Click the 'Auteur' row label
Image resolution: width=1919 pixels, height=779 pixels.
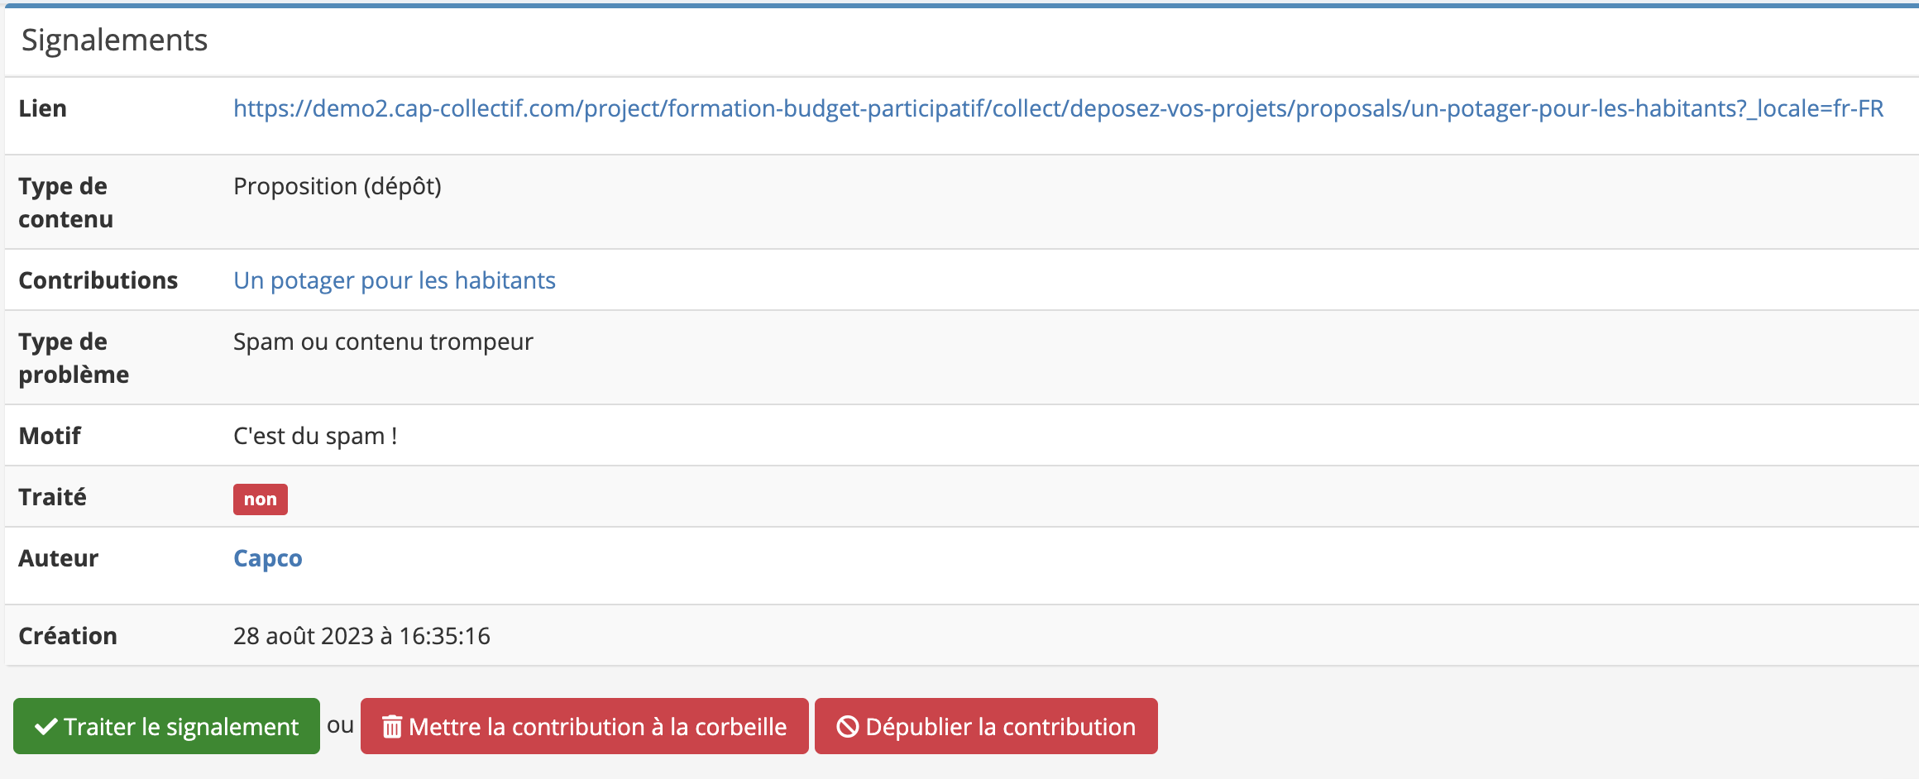pyautogui.click(x=58, y=558)
